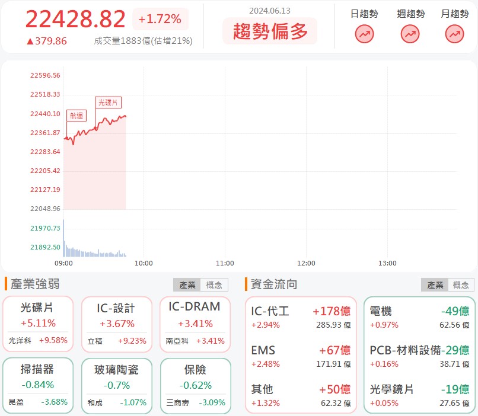The height and width of the screenshot is (416, 478).
Task: Click the IC-代工 fund inflow row
Action: (301, 317)
